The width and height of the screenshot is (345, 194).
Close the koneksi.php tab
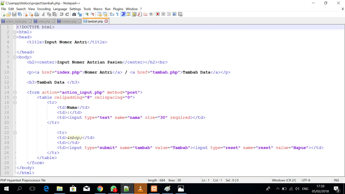80,21
